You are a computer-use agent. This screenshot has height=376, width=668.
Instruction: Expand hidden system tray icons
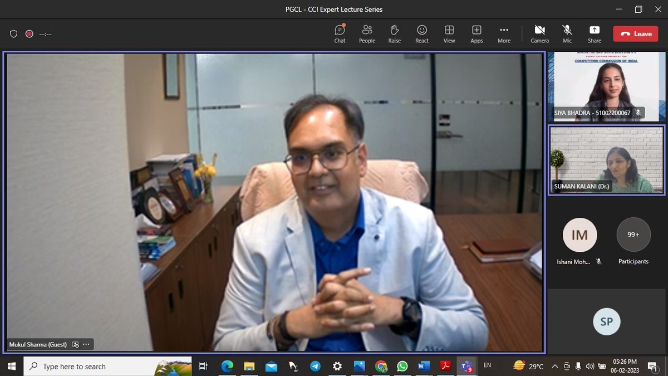555,366
